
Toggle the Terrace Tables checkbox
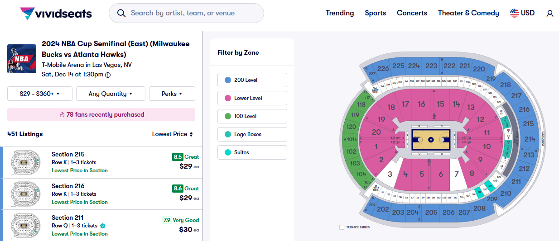[342, 227]
